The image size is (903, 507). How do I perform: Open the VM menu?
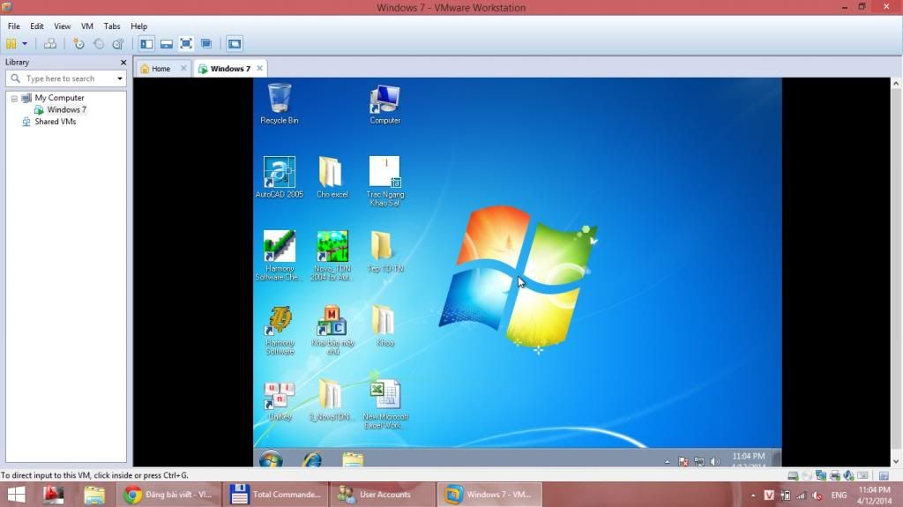point(86,26)
